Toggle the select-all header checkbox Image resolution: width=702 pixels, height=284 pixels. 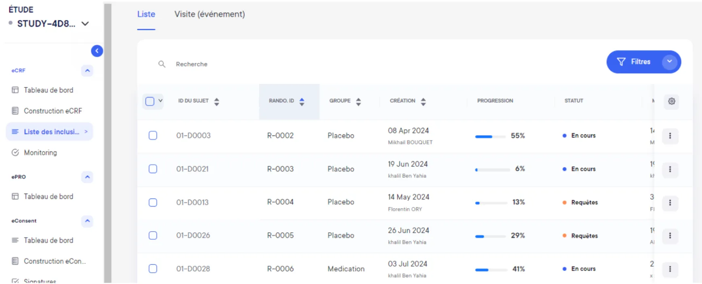tap(150, 101)
